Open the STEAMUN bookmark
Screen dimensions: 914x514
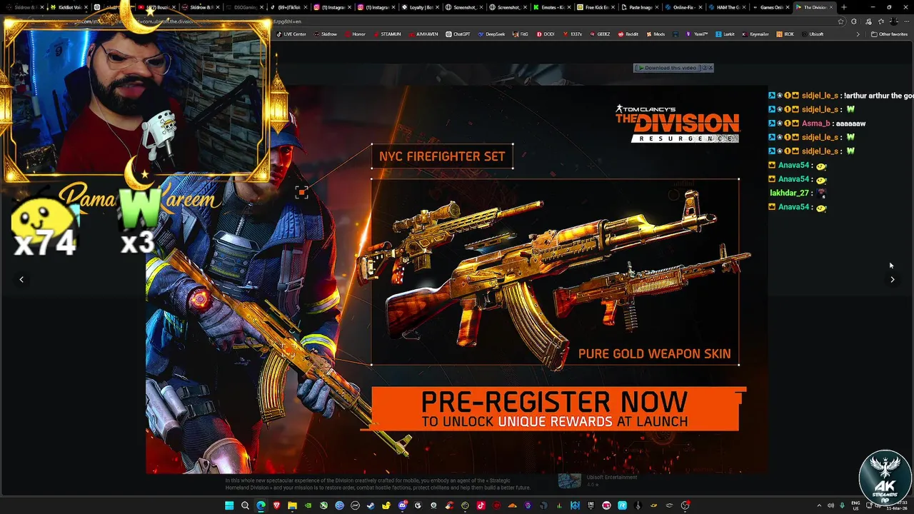tap(387, 34)
